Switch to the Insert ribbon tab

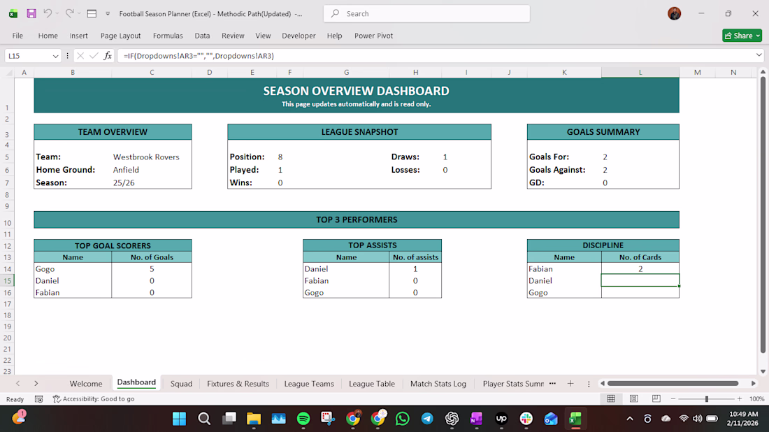click(x=78, y=36)
